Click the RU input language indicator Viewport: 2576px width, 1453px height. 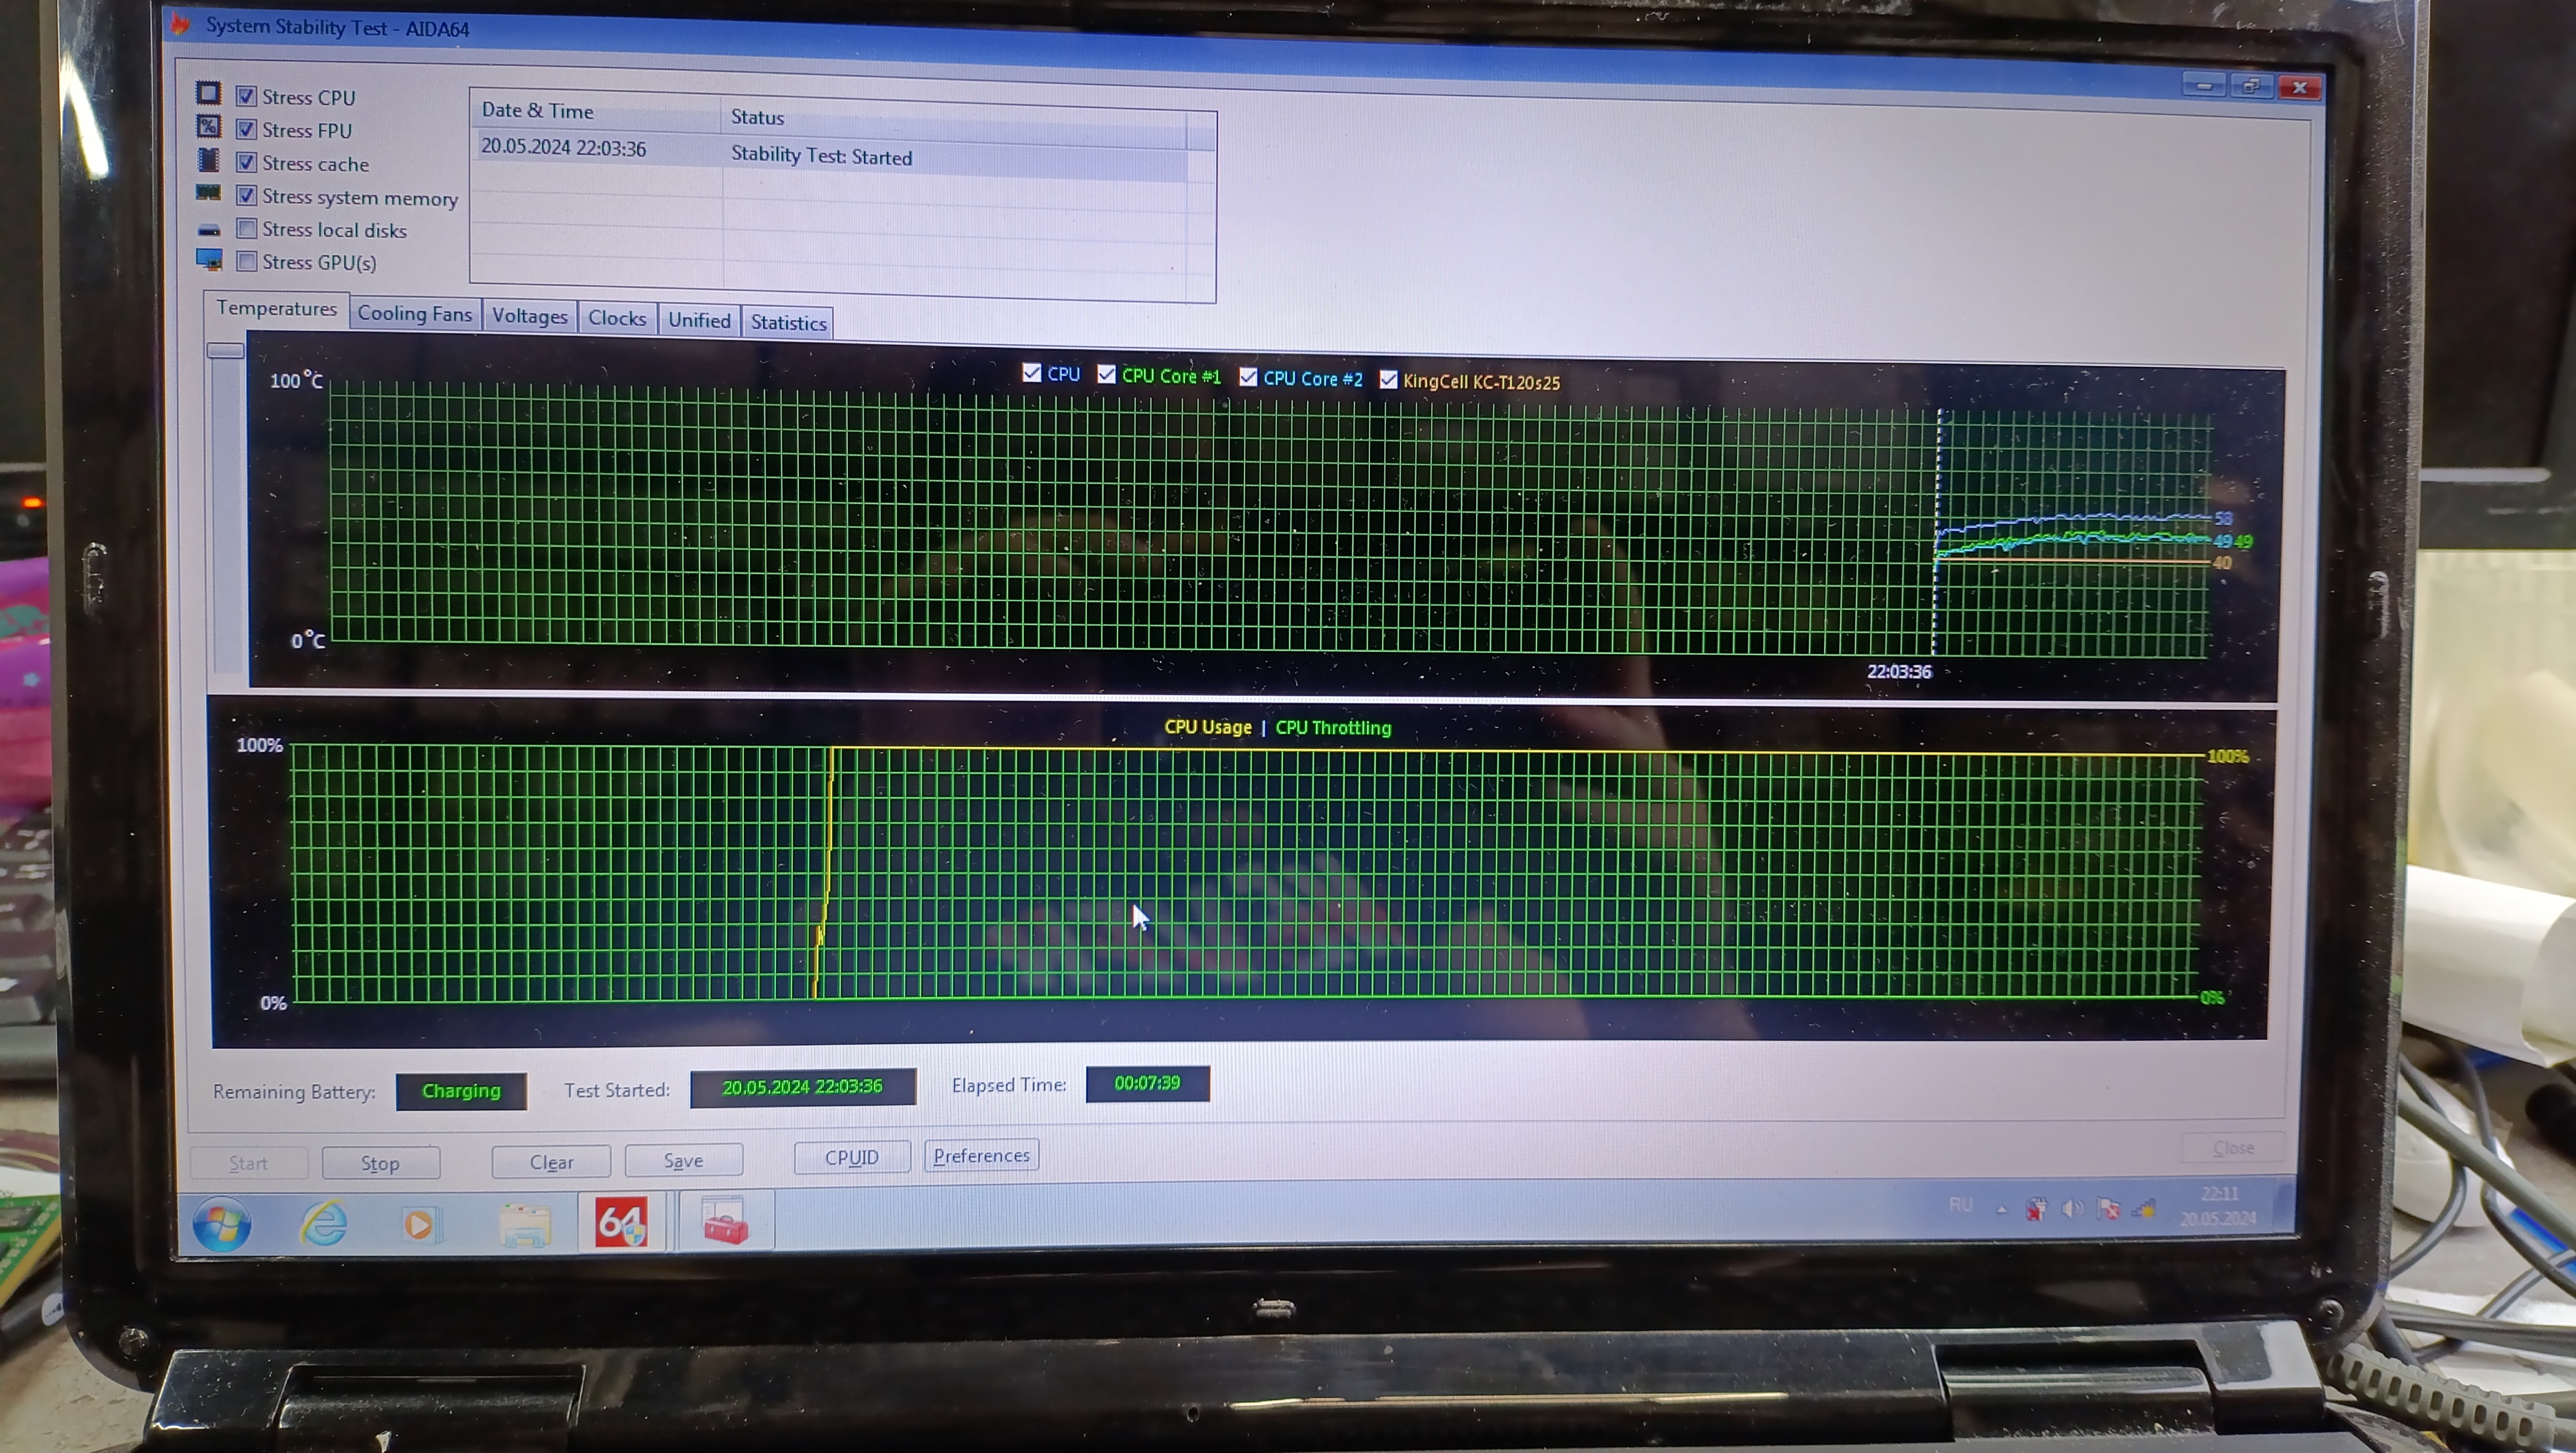coord(1960,1205)
